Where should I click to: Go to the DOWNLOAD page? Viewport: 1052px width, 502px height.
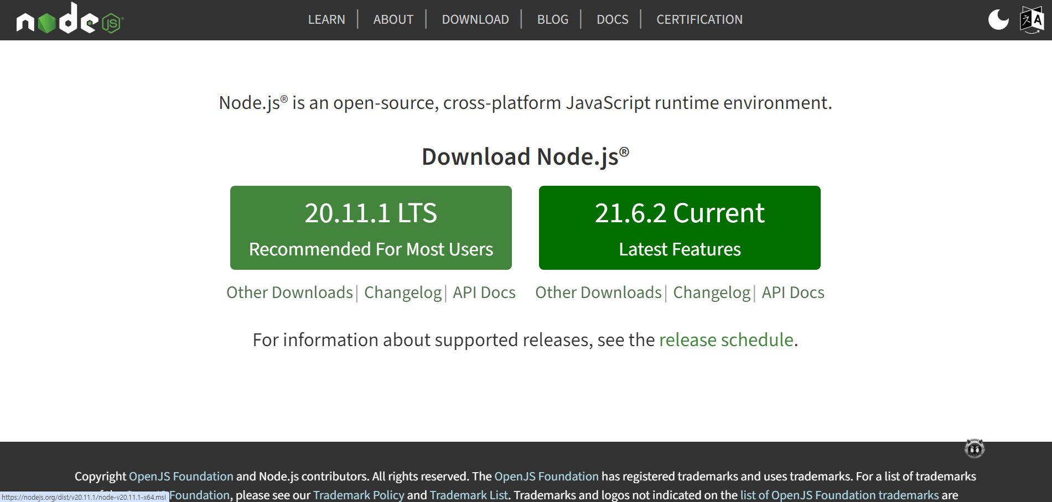tap(475, 19)
